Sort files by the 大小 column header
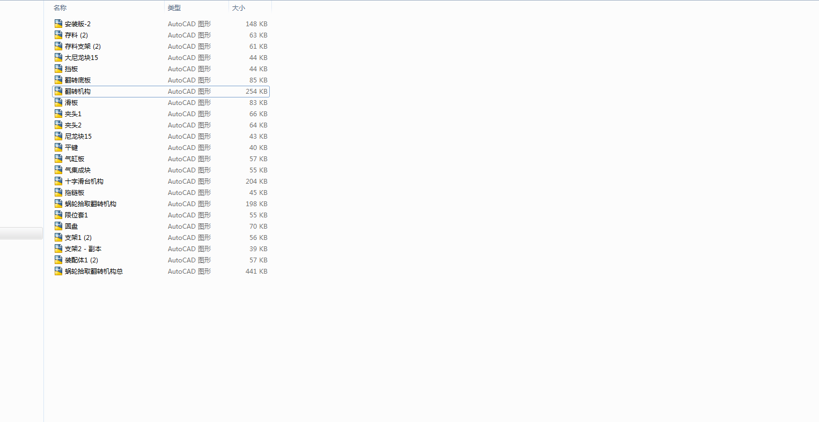This screenshot has height=422, width=819. (239, 7)
